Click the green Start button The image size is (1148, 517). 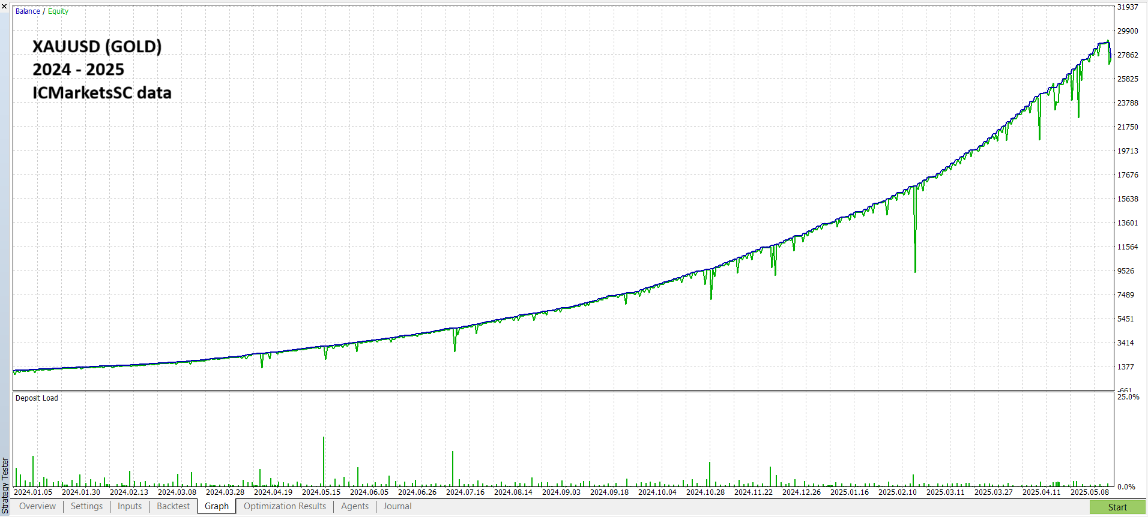pos(1117,507)
